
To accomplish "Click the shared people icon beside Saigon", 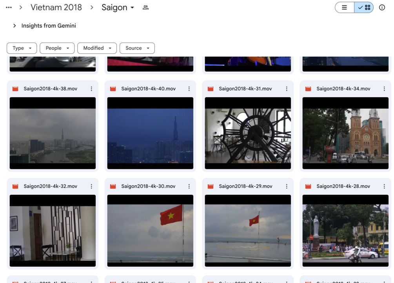I will pos(145,7).
